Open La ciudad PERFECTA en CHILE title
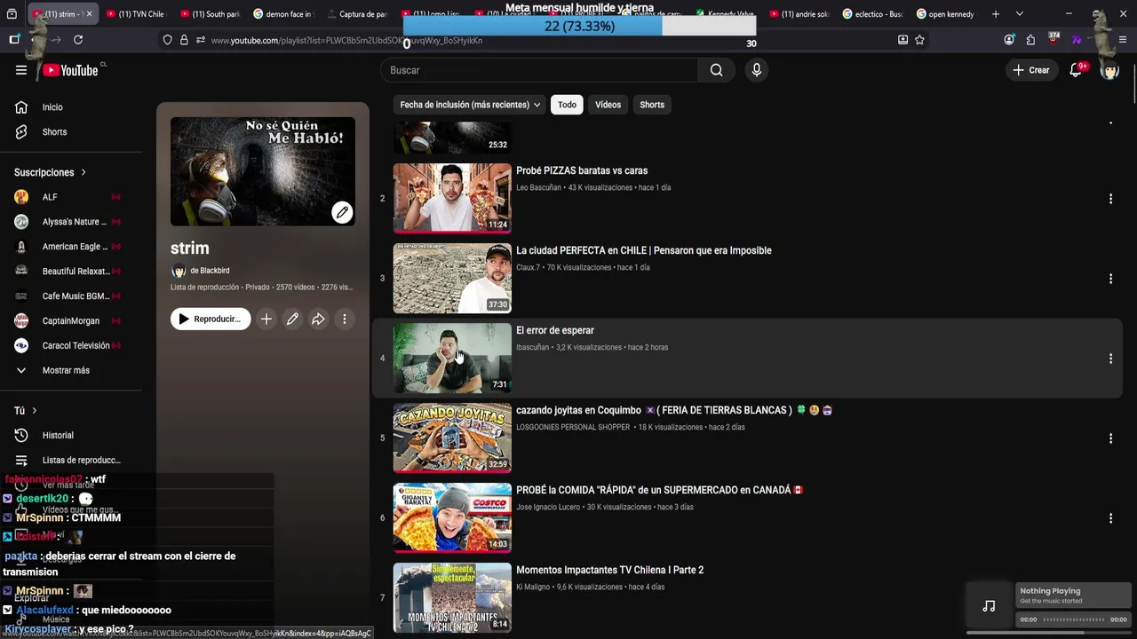This screenshot has height=639, width=1137. click(644, 251)
